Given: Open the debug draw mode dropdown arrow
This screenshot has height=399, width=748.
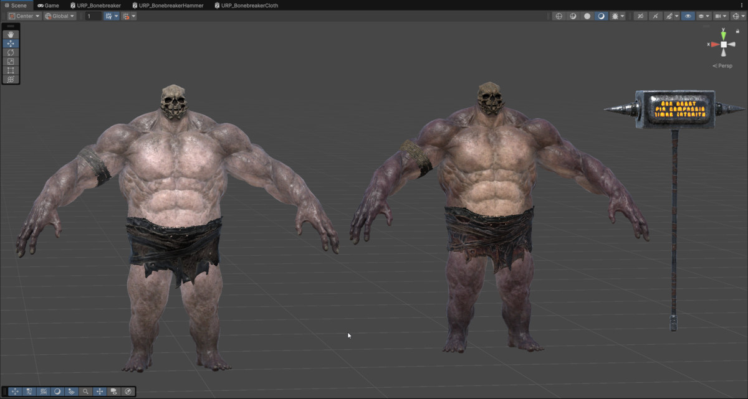Looking at the screenshot, I should pyautogui.click(x=622, y=16).
